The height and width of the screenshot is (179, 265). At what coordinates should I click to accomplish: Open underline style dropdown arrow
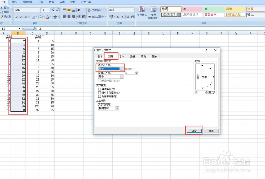point(29,17)
